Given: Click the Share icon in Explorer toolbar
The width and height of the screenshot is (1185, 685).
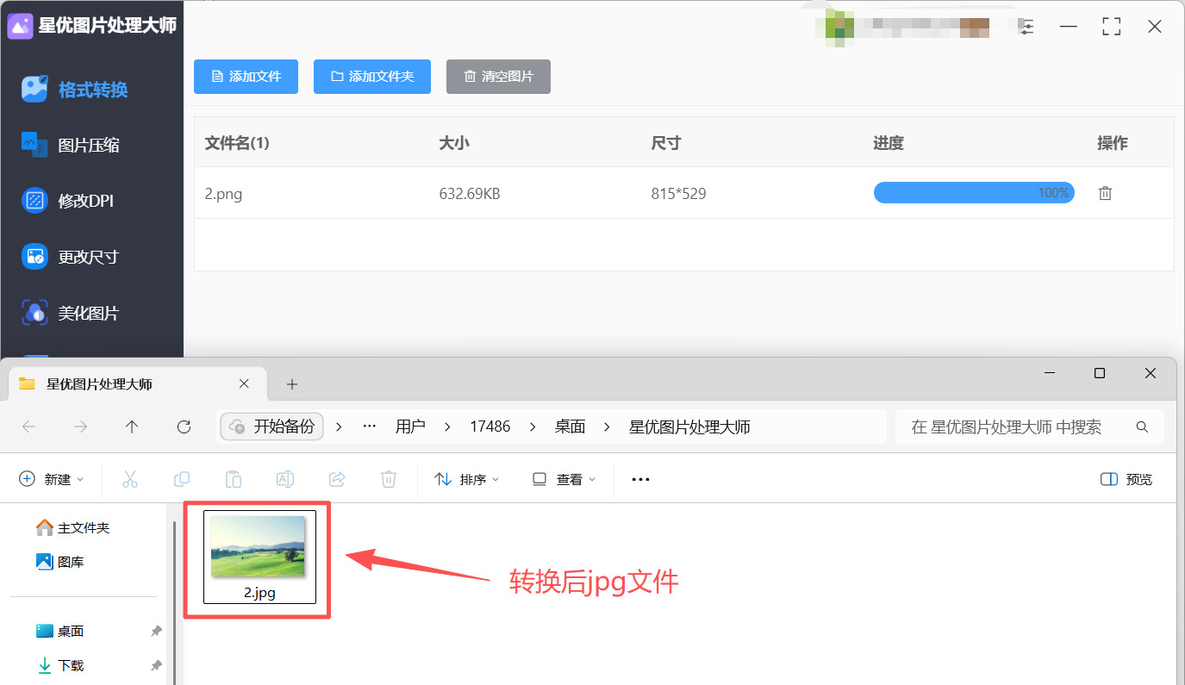Looking at the screenshot, I should (x=337, y=479).
